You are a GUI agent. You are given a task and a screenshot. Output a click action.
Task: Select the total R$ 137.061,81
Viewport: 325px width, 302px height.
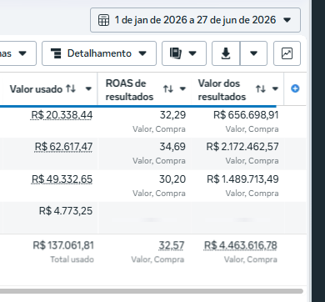pos(63,245)
